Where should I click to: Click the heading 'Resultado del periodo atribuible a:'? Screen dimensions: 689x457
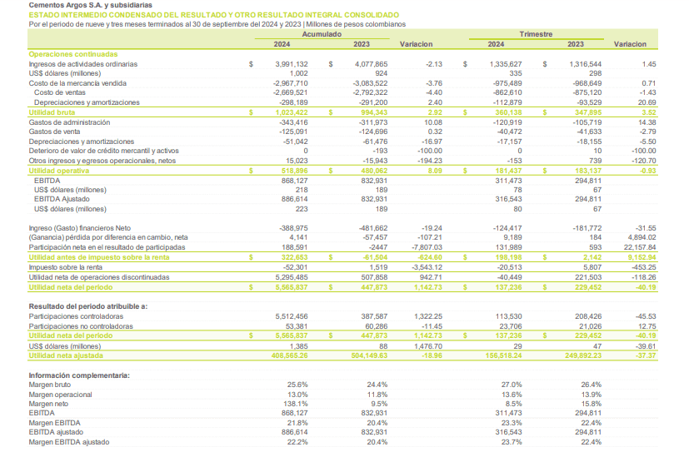[88, 306]
